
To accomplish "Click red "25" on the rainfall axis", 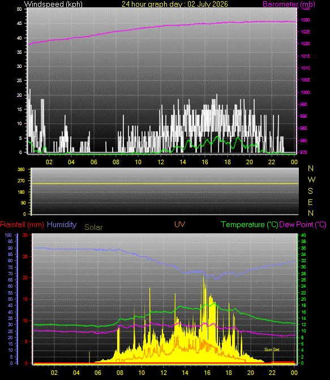I will [25, 257].
